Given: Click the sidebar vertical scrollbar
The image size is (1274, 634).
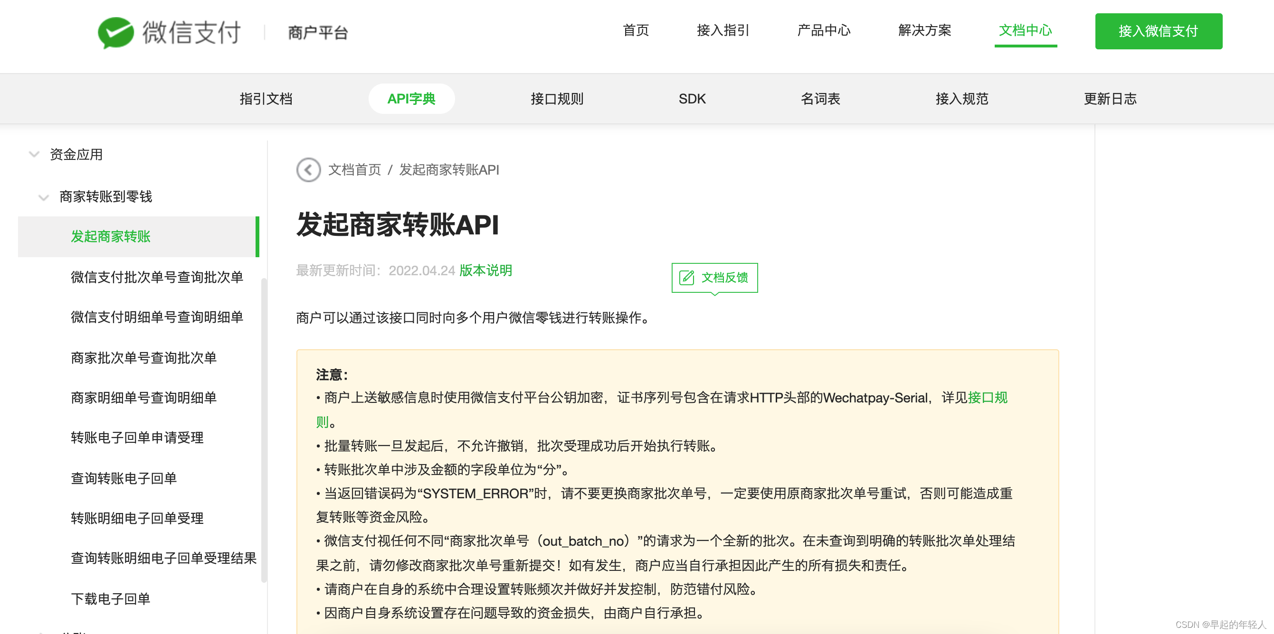Looking at the screenshot, I should click(264, 430).
